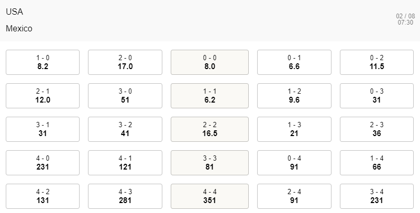Pick the 1 - 2 score at 9.6
Image resolution: width=420 pixels, height=213 pixels.
294,96
